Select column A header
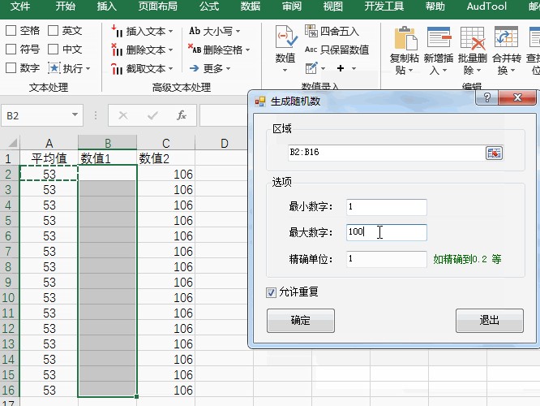This screenshot has width=540, height=406. pyautogui.click(x=49, y=143)
